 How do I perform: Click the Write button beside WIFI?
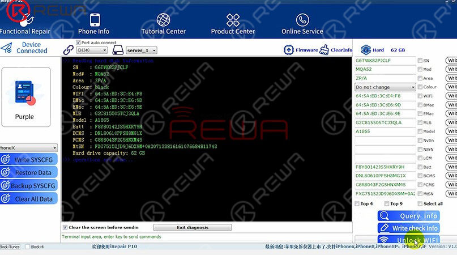click(451, 96)
